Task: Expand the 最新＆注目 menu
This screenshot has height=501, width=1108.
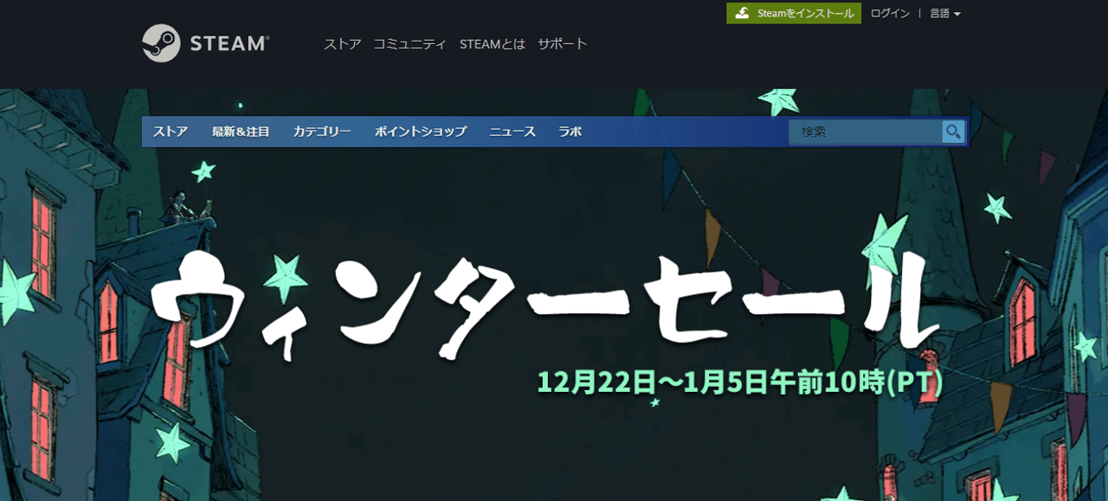Action: (241, 132)
